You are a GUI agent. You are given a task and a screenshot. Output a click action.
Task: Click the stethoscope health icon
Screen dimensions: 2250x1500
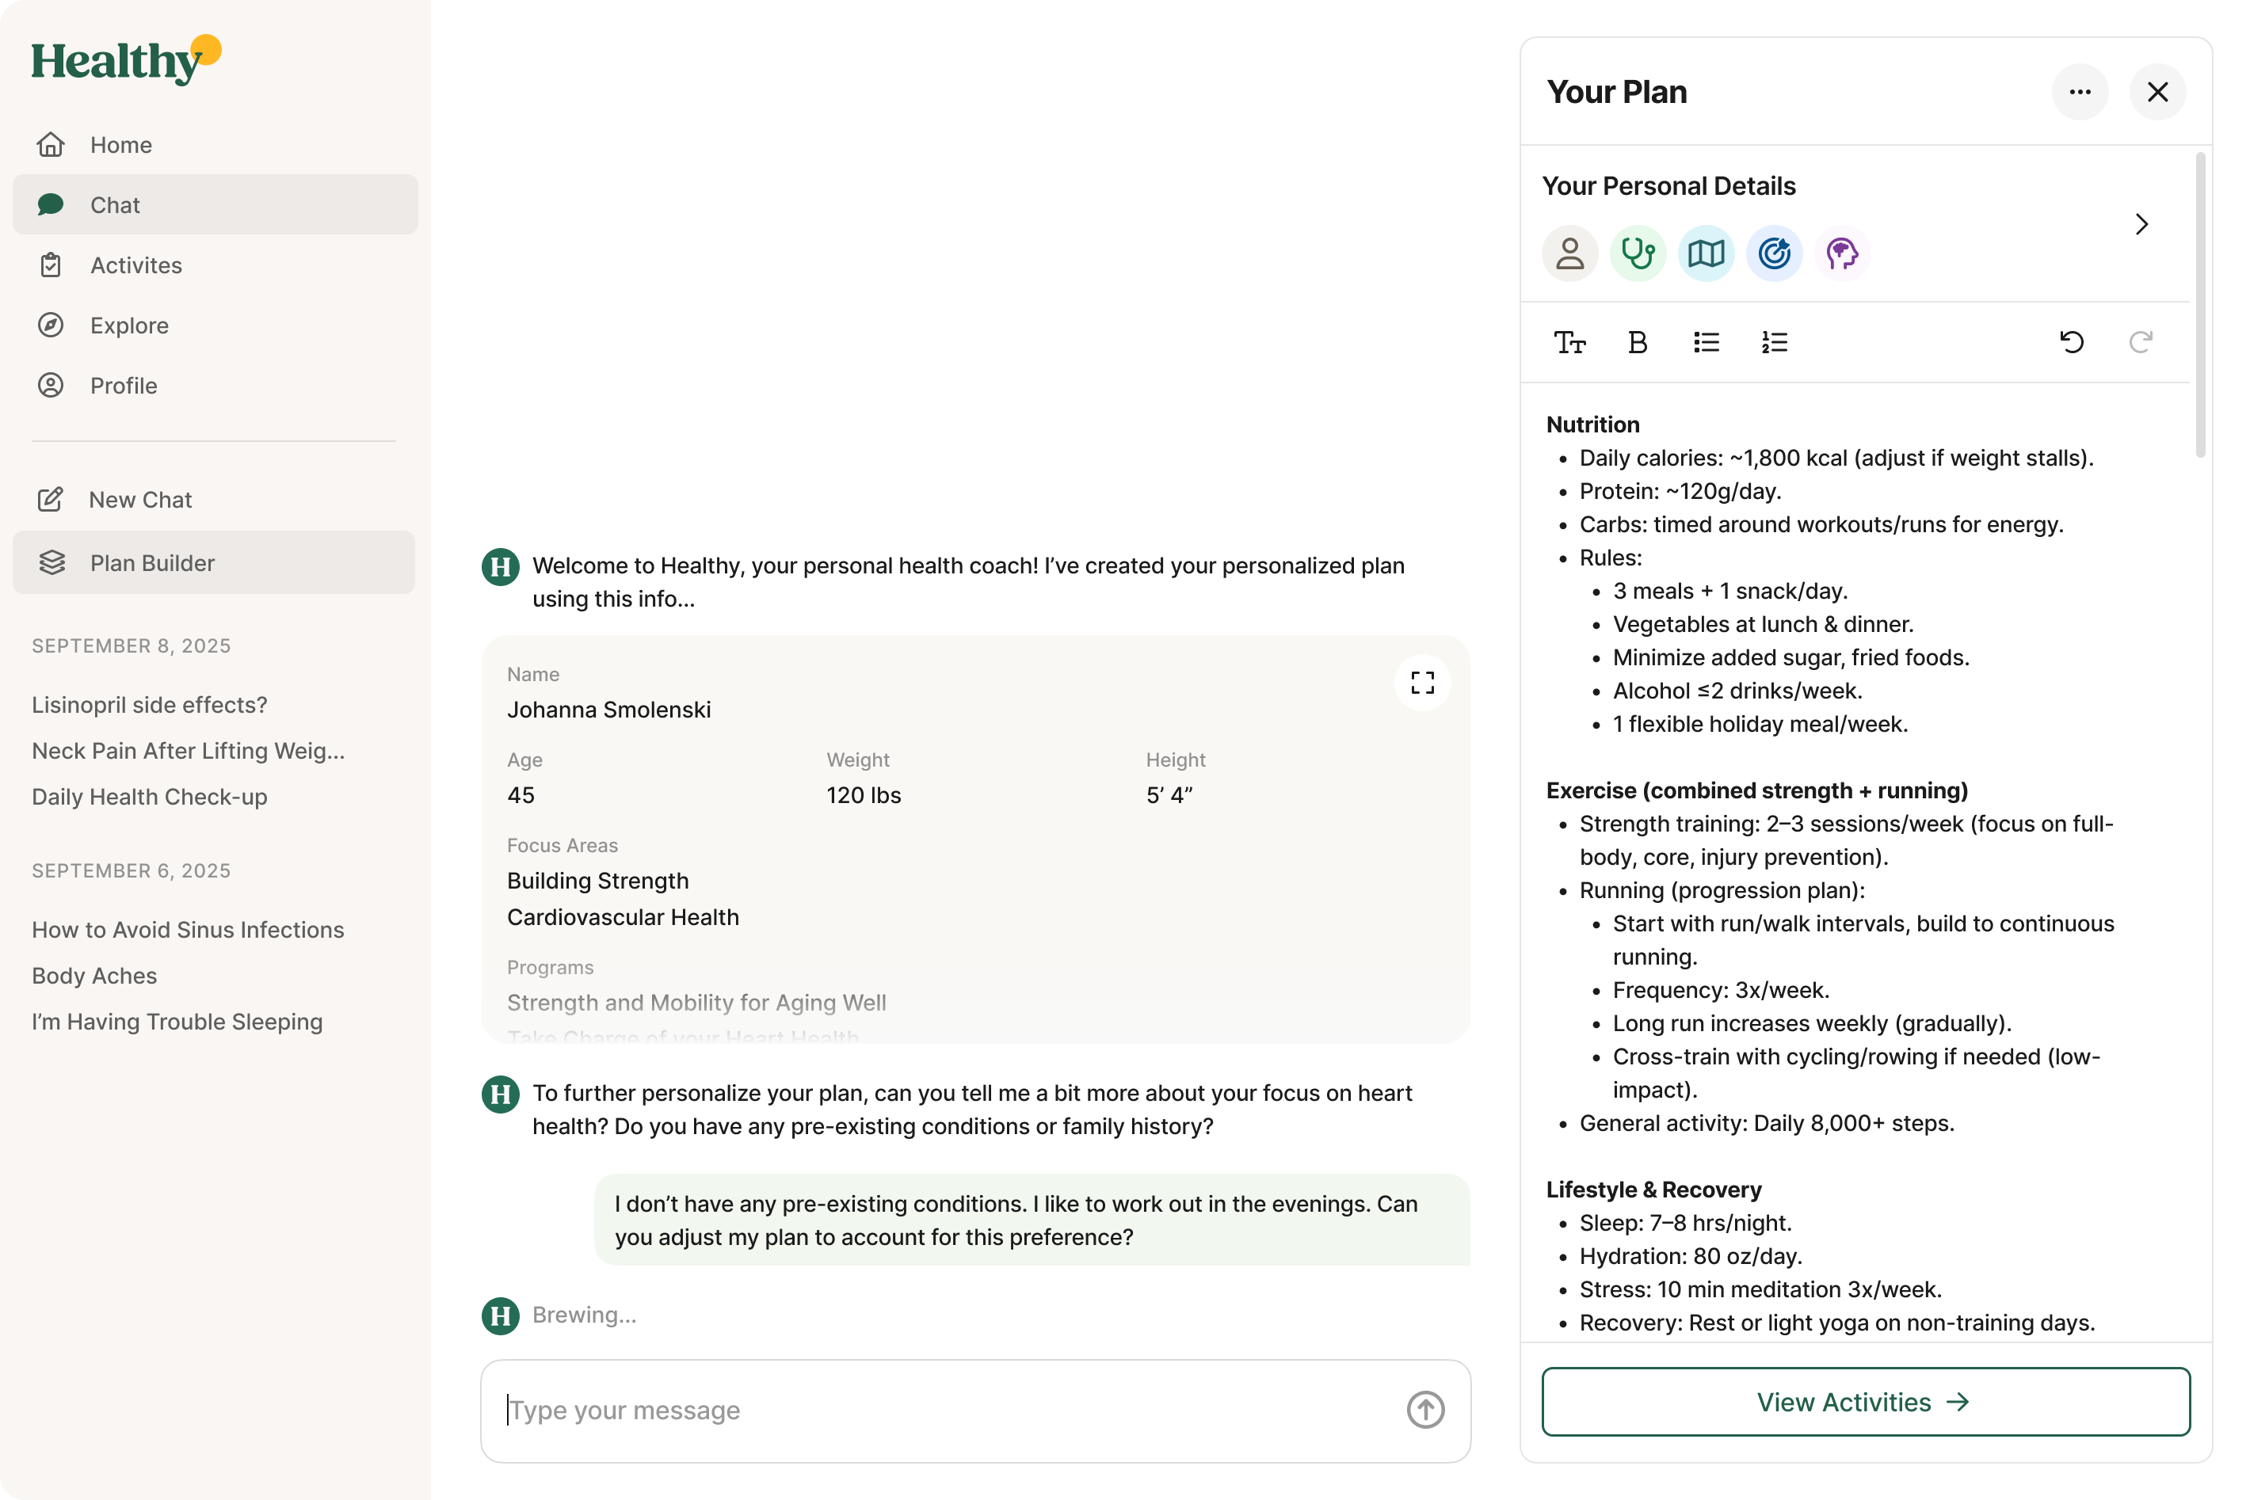point(1638,253)
